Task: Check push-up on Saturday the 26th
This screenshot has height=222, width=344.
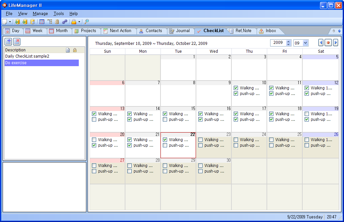Action: point(307,145)
